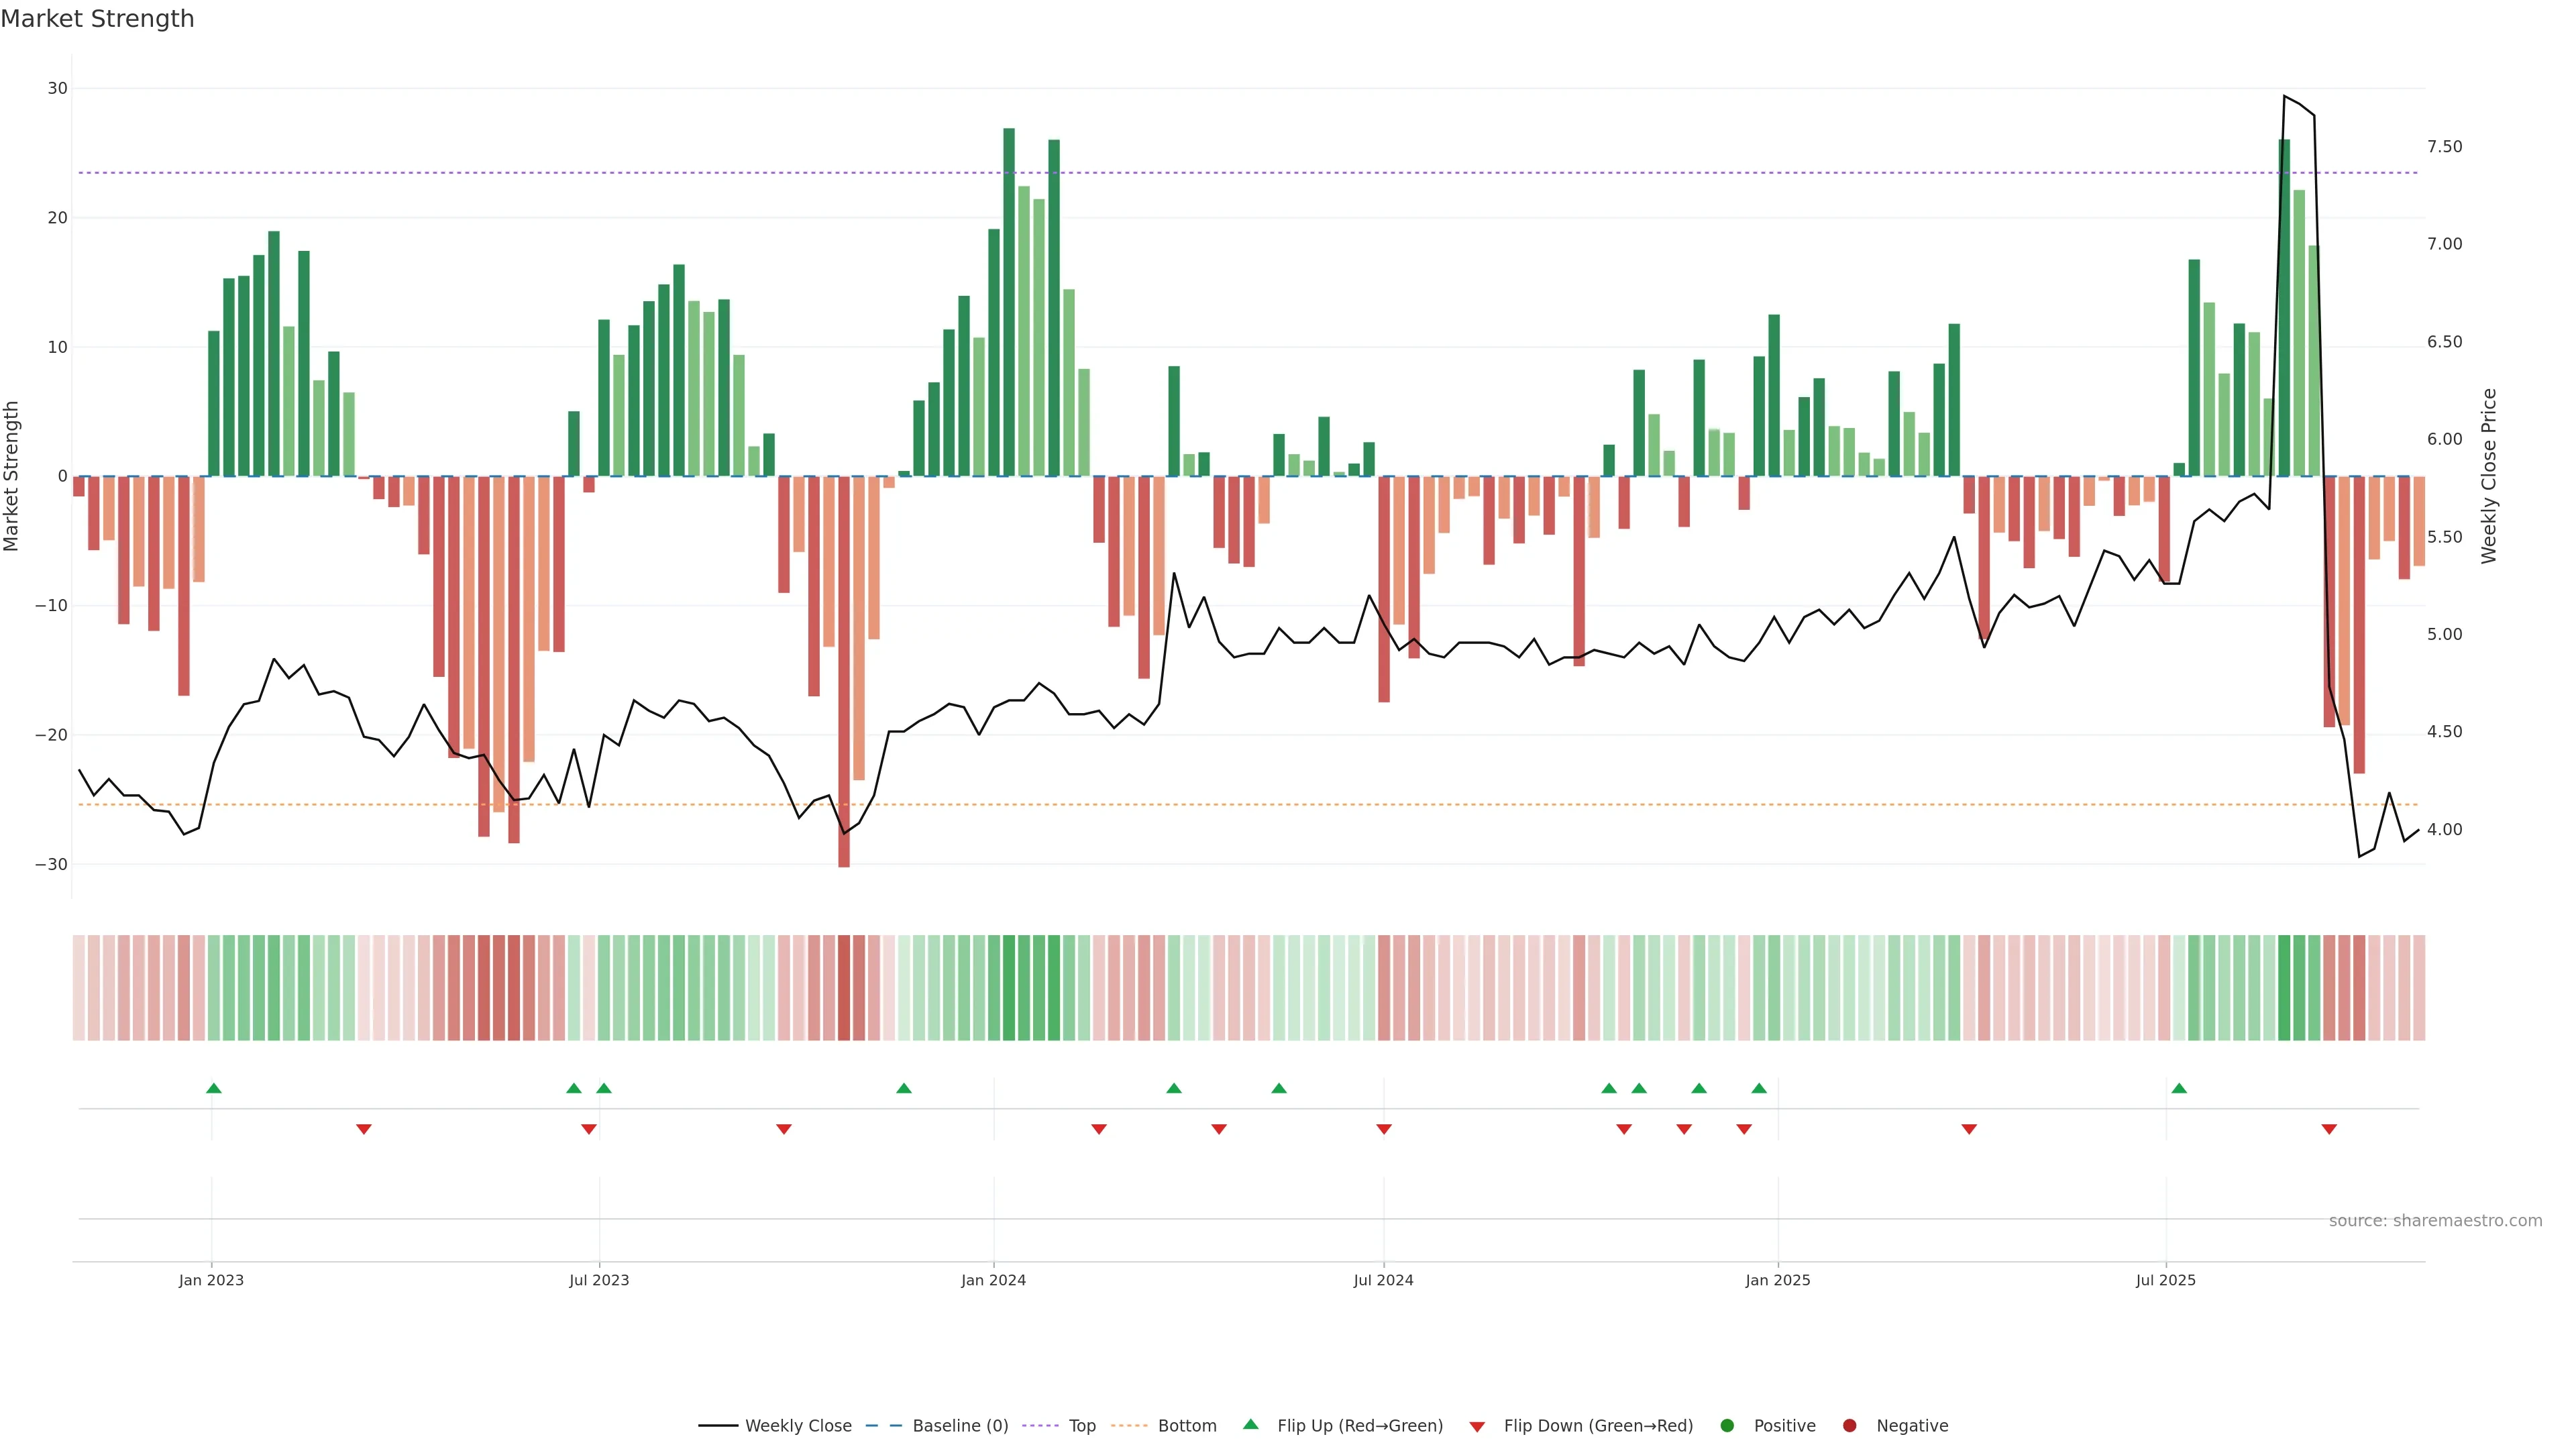This screenshot has width=2576, height=1449.
Task: Click the Jan 2025 x-axis label
Action: pyautogui.click(x=1777, y=1280)
